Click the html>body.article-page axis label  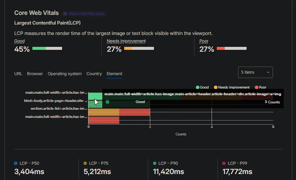click(x=55, y=101)
